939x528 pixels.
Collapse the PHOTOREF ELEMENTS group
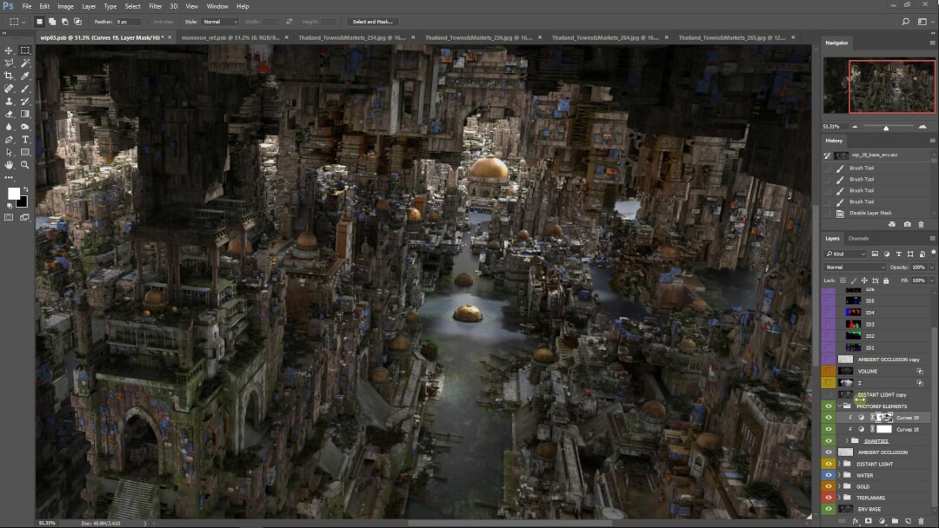pyautogui.click(x=840, y=406)
